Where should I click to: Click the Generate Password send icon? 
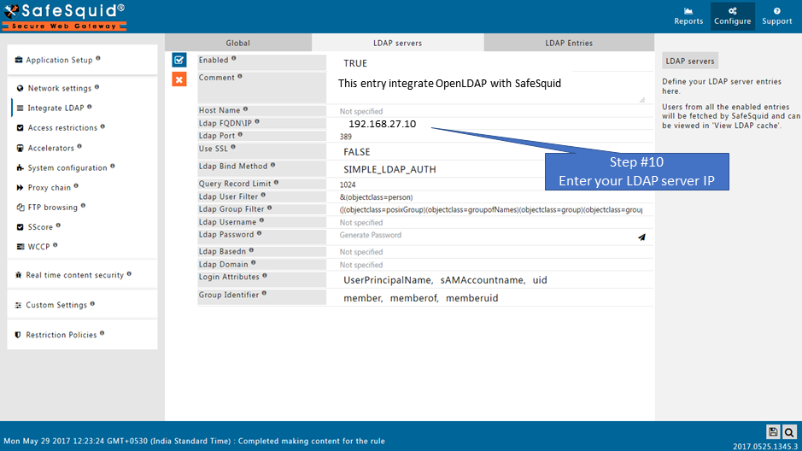click(x=641, y=237)
